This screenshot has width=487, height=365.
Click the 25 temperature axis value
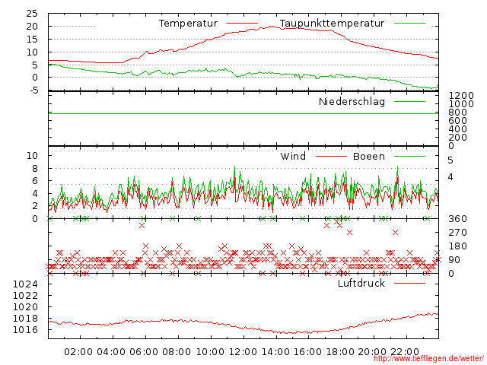pyautogui.click(x=32, y=14)
